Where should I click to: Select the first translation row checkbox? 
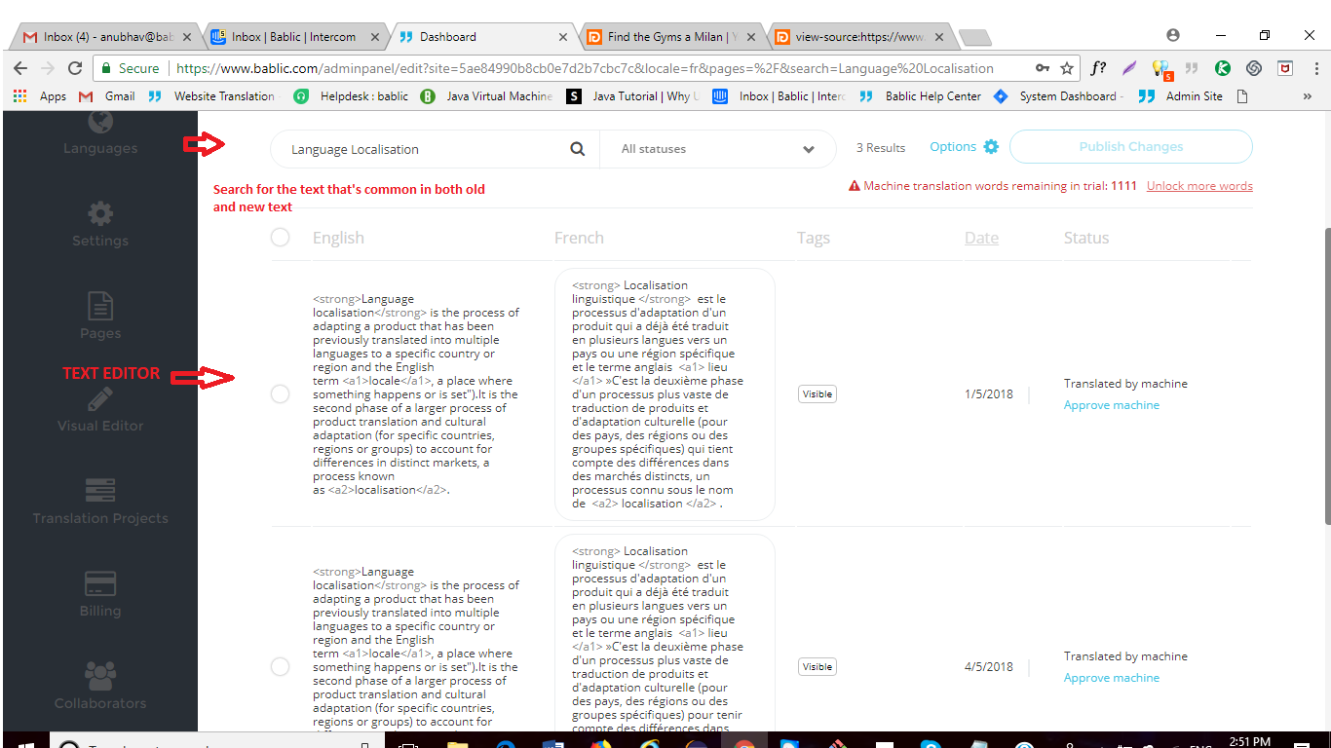281,394
